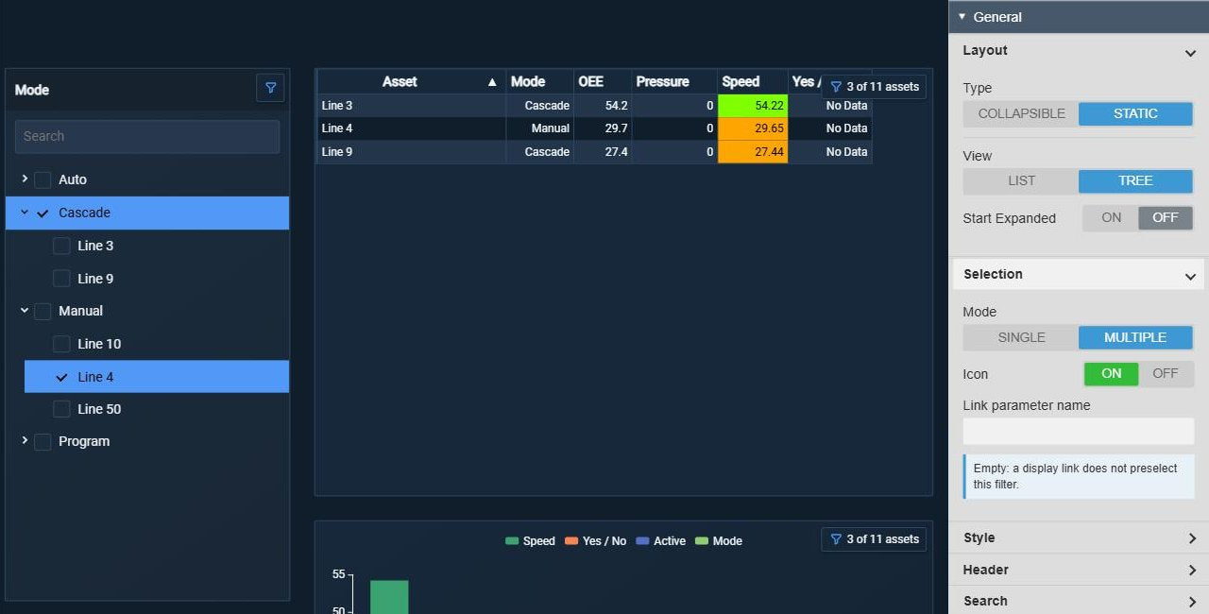Switch view to LIST
This screenshot has width=1209, height=614.
[1021, 180]
